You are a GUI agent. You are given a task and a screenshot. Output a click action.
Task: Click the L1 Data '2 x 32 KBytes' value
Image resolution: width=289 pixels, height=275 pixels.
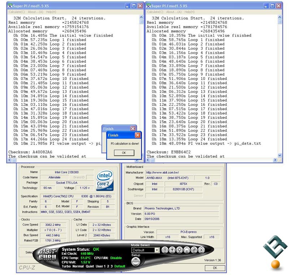point(102,225)
